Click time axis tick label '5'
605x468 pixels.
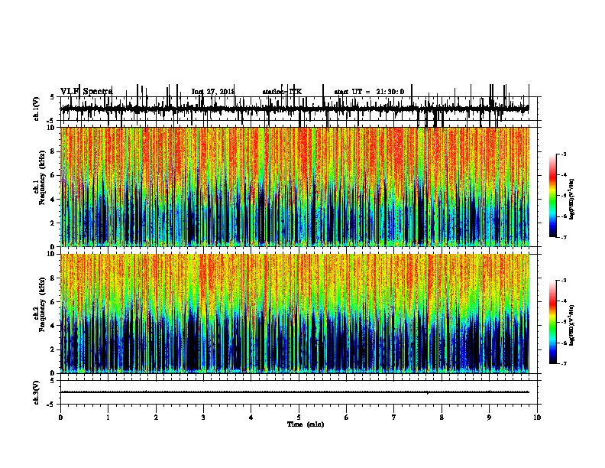[x=299, y=418]
